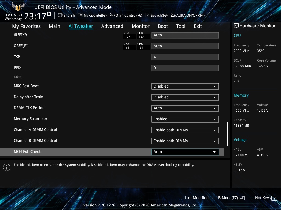The width and height of the screenshot is (281, 210).
Task: Click Search question-mark icon
Action: click(x=147, y=15)
